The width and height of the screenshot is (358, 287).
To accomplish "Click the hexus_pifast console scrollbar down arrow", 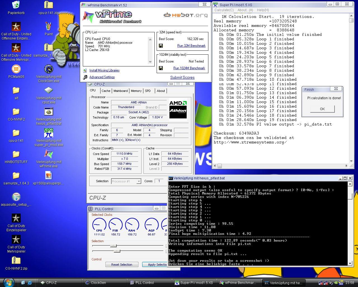I will point(350,263).
